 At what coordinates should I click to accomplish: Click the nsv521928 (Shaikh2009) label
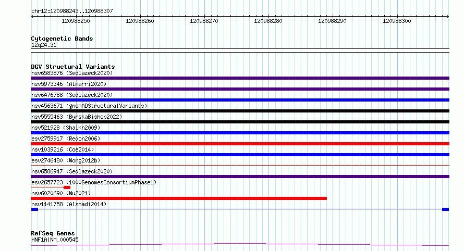point(66,128)
